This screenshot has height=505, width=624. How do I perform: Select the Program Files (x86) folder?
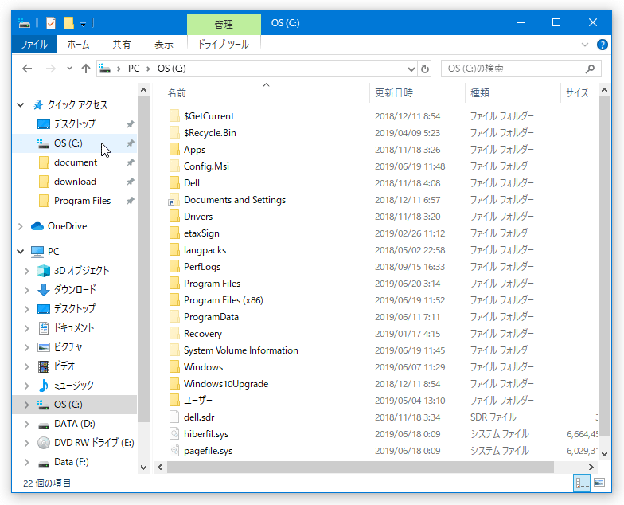[x=223, y=299]
